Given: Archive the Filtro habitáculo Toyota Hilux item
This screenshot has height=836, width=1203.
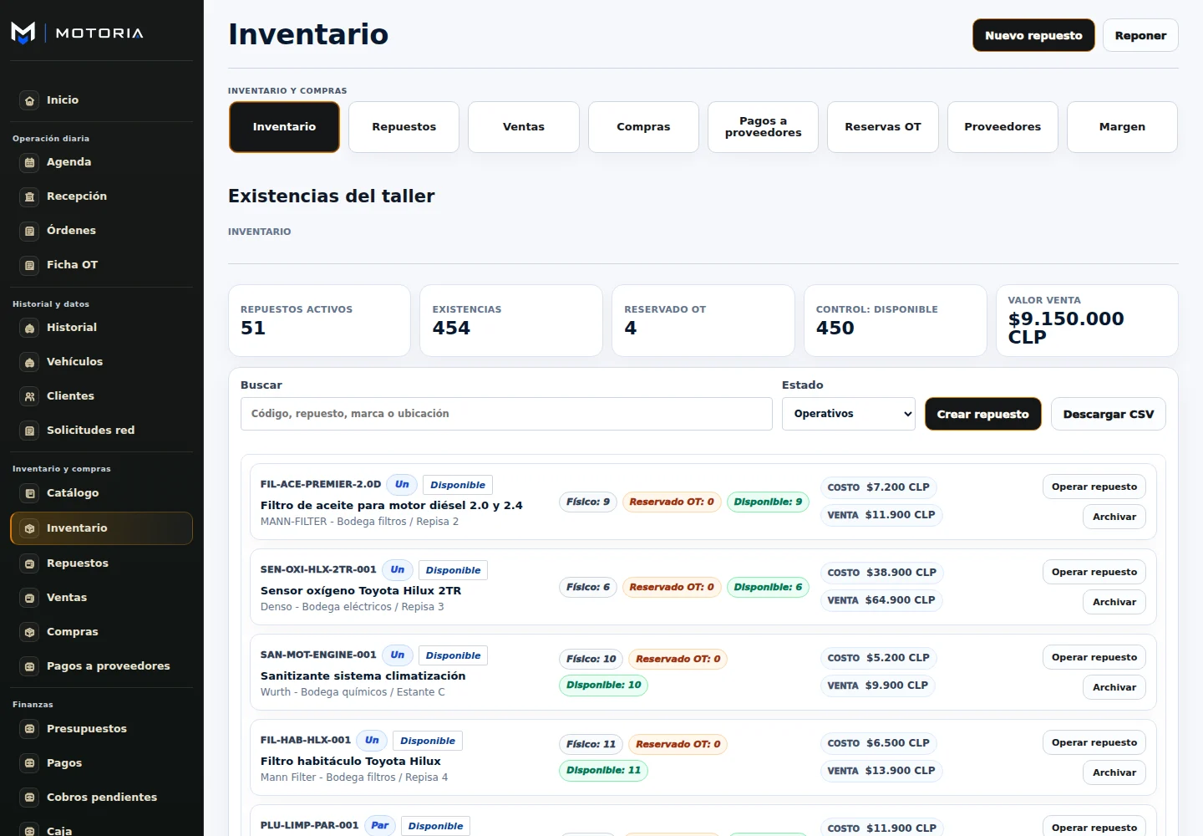Looking at the screenshot, I should click(1114, 772).
